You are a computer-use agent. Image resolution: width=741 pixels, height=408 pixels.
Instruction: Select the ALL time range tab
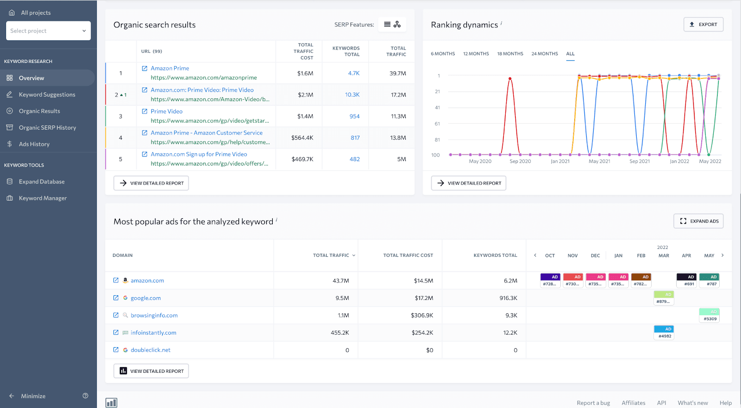[x=571, y=54]
